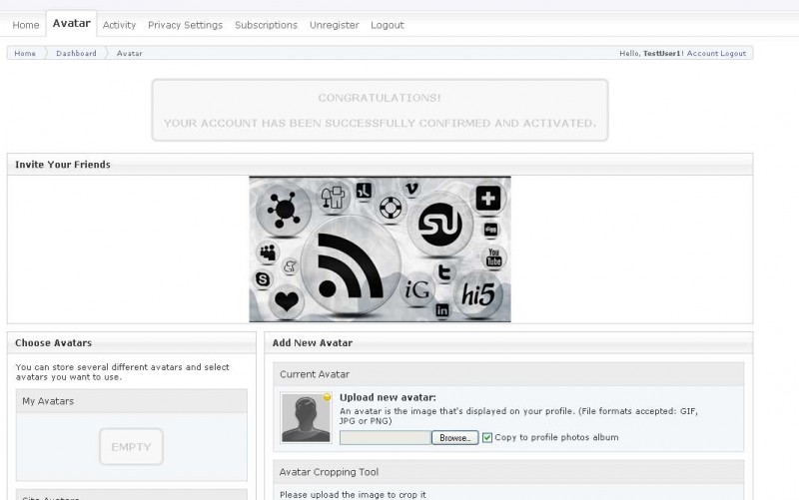Uncheck Copy to profile photos album

[487, 437]
